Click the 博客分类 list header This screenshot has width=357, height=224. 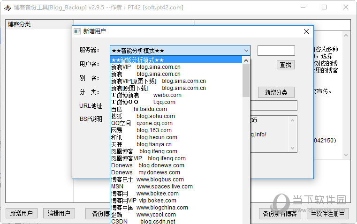tap(39, 24)
